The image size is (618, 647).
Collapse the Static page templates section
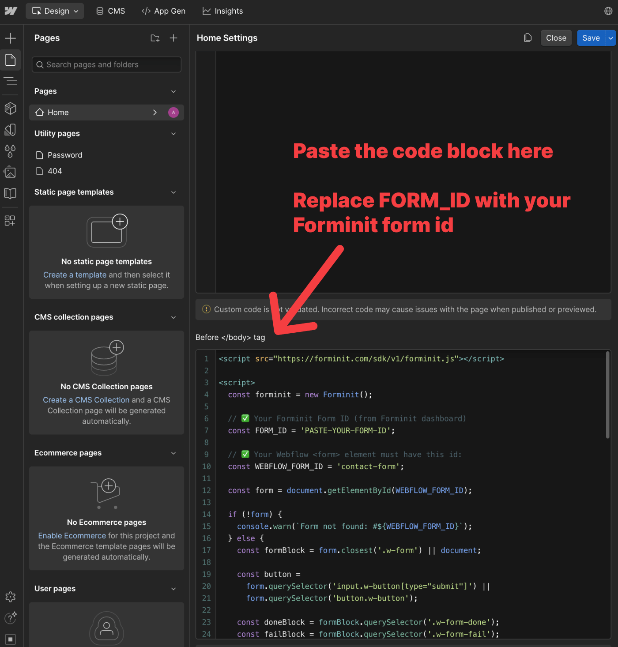pyautogui.click(x=173, y=192)
